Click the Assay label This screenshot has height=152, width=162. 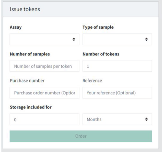pos(16,27)
